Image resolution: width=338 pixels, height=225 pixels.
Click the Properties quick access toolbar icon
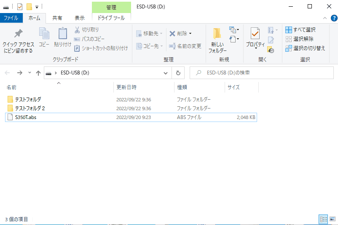tap(20, 7)
